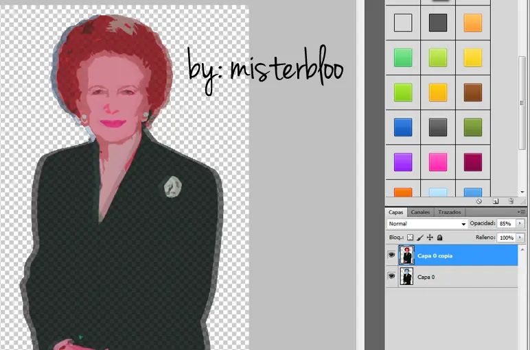
Task: Click the clear style icon in Styles panel
Action: point(479,201)
